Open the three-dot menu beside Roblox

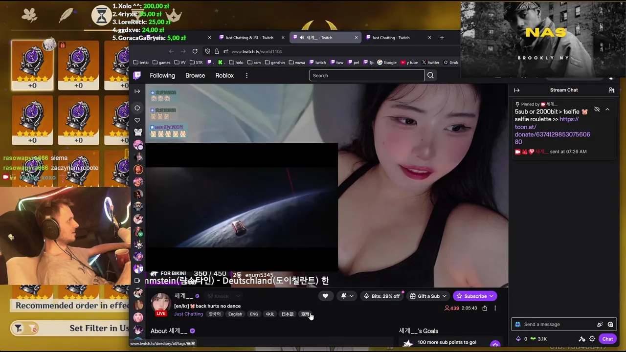tap(246, 75)
